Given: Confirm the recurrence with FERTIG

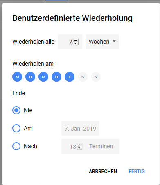Looking at the screenshot, I should tap(137, 172).
